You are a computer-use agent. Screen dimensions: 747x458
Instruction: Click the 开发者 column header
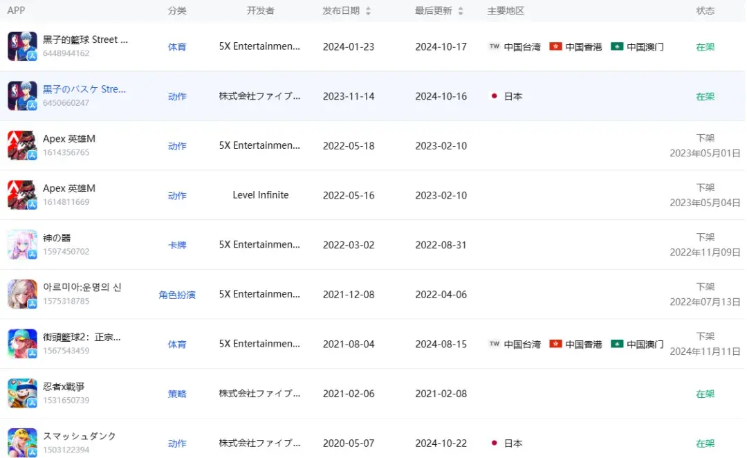click(x=260, y=10)
